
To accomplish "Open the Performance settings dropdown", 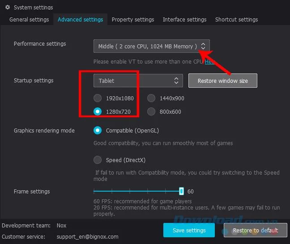I will click(151, 46).
